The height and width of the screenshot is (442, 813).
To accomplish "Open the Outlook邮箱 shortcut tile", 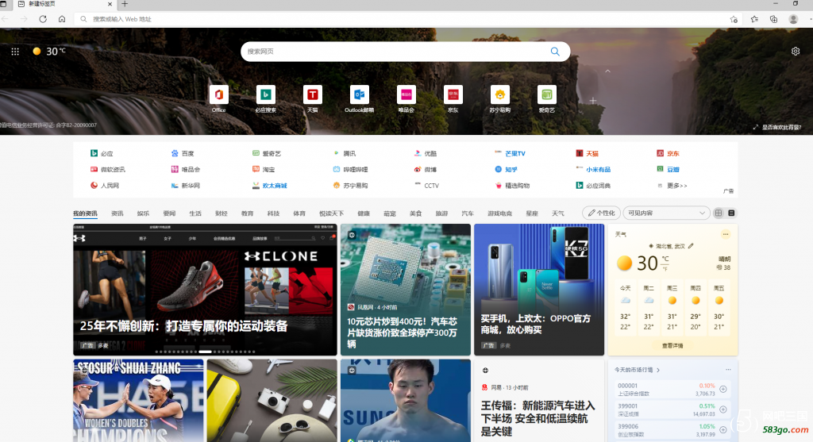I will (x=359, y=95).
